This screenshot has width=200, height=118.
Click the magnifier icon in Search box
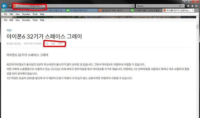[x=180, y=6]
